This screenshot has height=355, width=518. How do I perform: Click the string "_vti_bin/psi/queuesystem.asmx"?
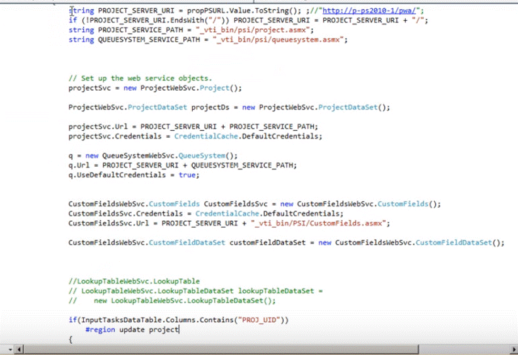click(x=278, y=40)
